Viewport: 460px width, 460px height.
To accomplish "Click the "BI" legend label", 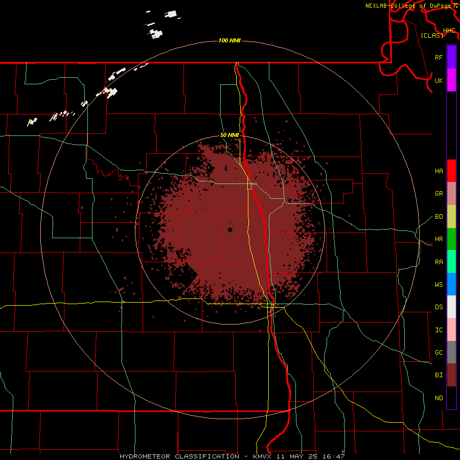I will [439, 375].
